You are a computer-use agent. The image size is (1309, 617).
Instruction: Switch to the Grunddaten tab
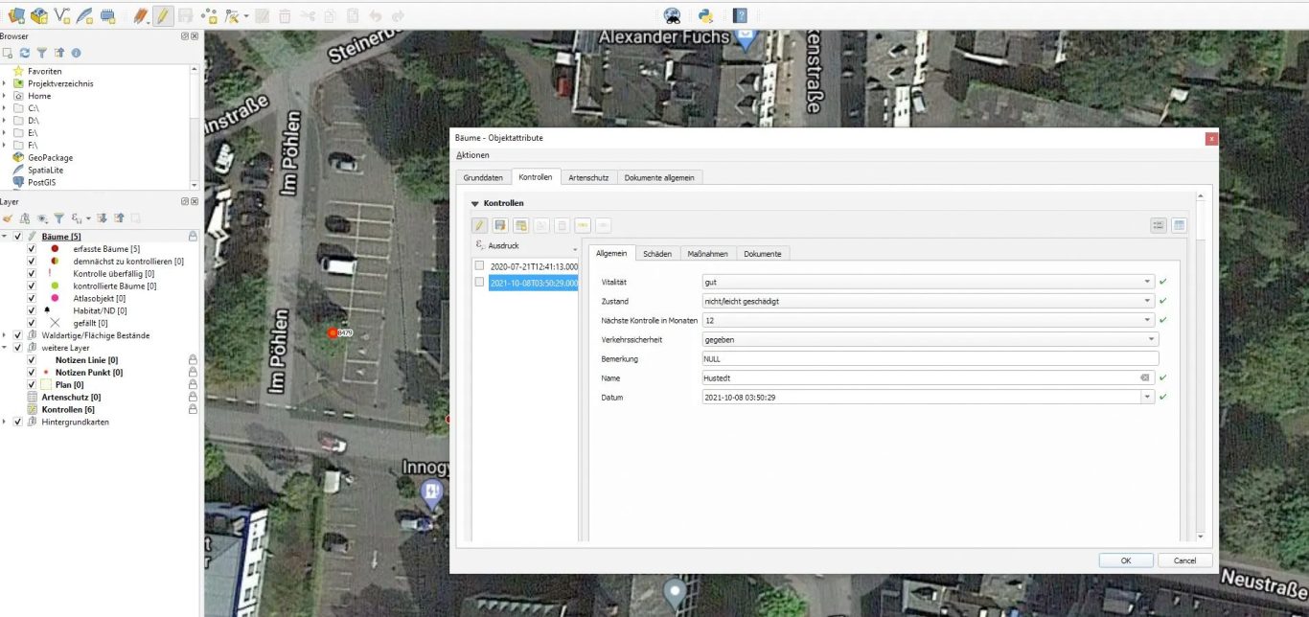[x=483, y=177]
